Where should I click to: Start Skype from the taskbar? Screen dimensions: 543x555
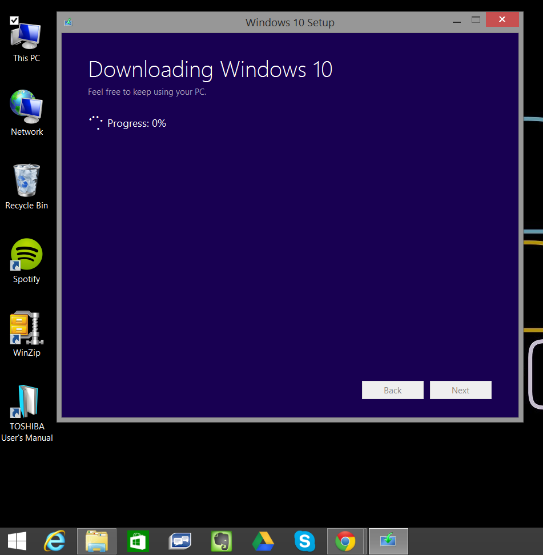click(x=304, y=541)
